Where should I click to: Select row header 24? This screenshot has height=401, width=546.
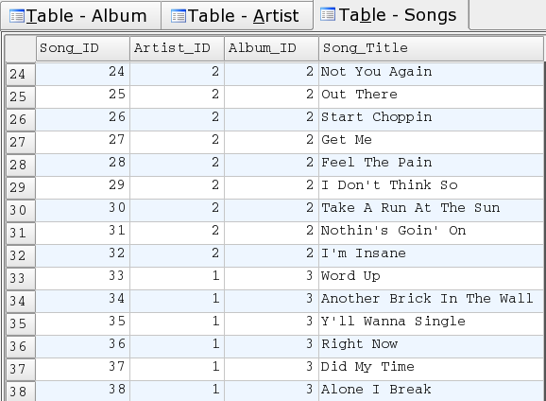coord(20,74)
